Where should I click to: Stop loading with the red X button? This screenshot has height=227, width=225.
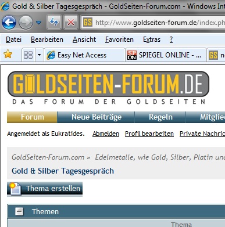pos(71,23)
